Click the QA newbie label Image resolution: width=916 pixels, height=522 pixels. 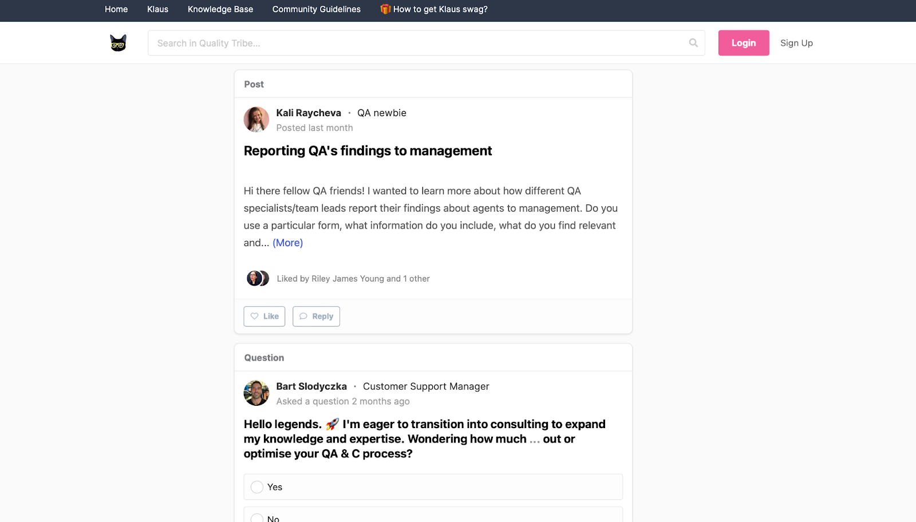coord(382,113)
